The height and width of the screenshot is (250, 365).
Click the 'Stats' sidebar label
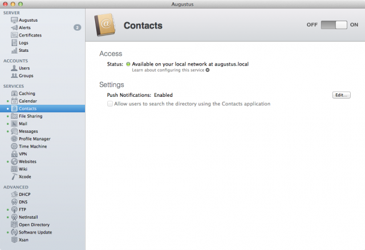click(x=24, y=51)
